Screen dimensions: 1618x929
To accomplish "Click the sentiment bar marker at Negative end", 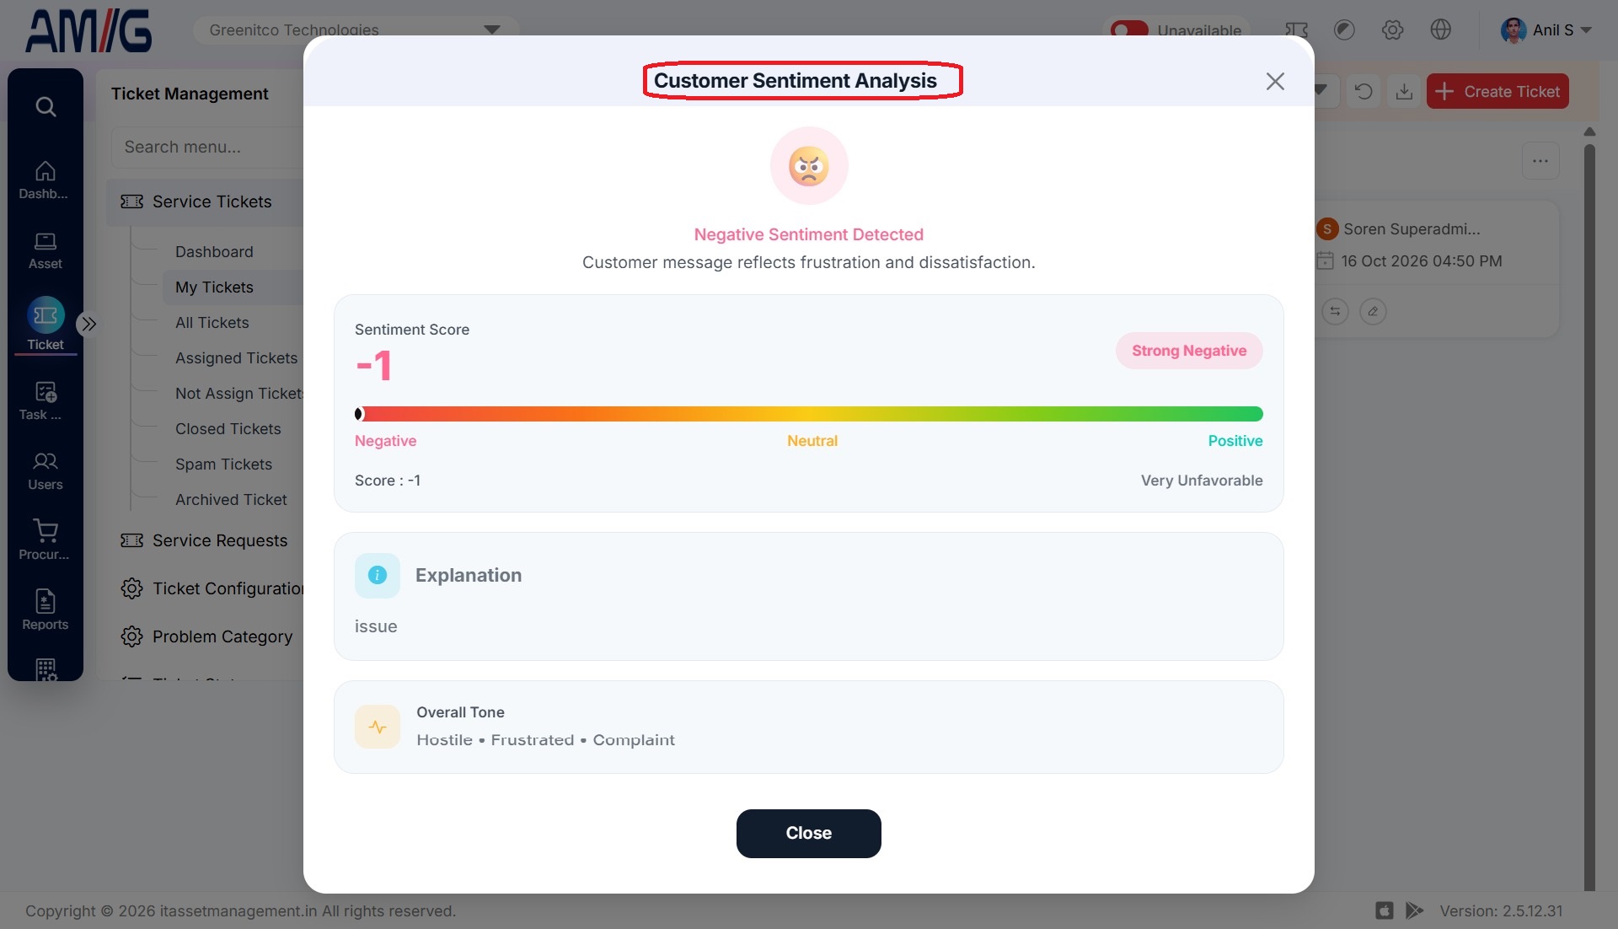I will (x=359, y=414).
